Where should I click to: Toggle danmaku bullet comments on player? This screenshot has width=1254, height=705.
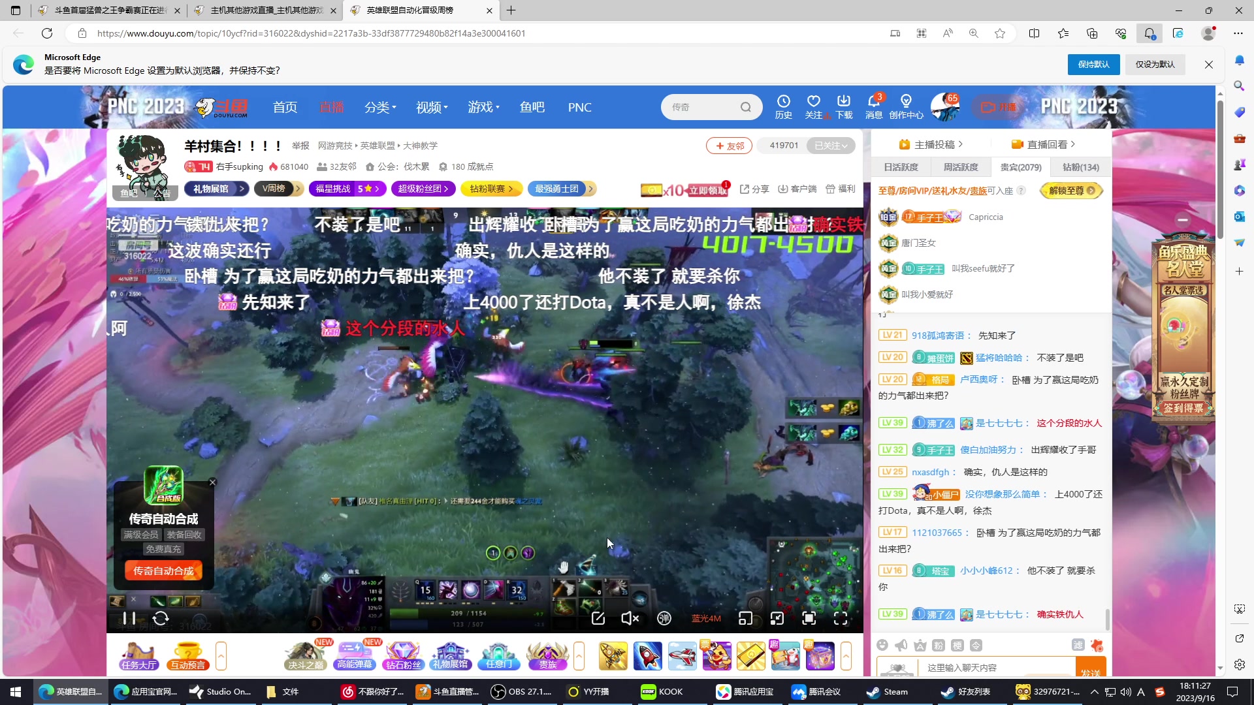664,618
